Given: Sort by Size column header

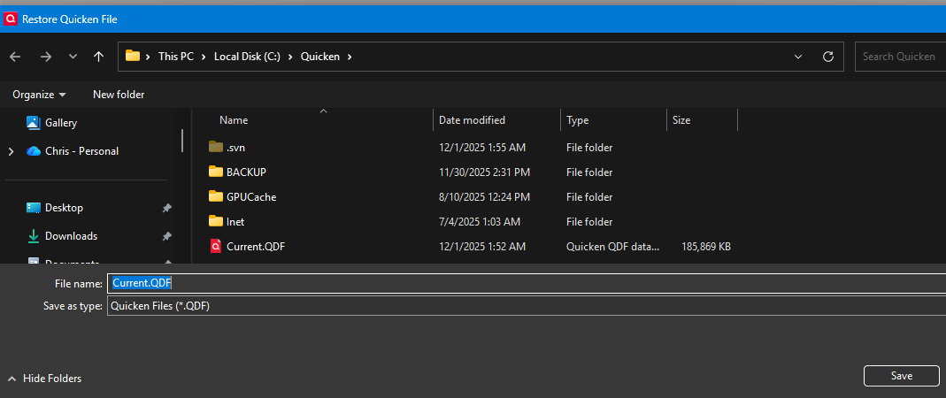Looking at the screenshot, I should [x=681, y=120].
